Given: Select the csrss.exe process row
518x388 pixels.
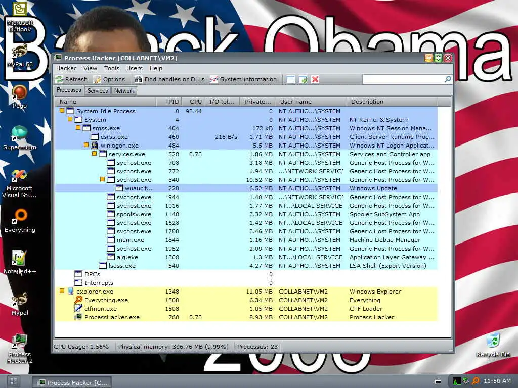Looking at the screenshot, I should click(246, 137).
